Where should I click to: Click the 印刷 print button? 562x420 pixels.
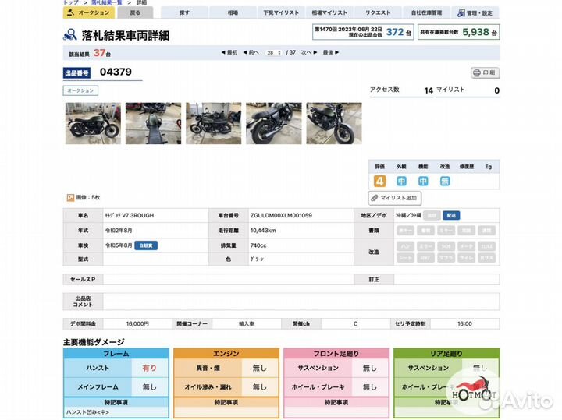(485, 72)
